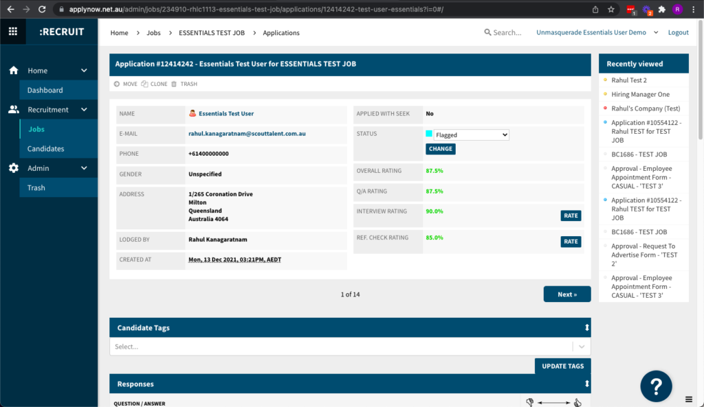Collapse the Admin sidebar section chevron
The height and width of the screenshot is (407, 704).
pyautogui.click(x=84, y=168)
